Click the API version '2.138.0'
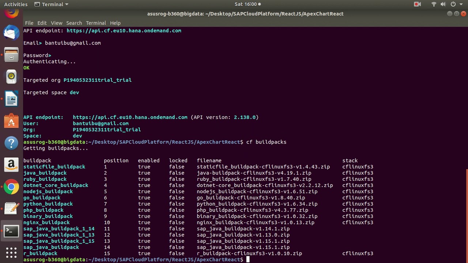Image resolution: width=468 pixels, height=263 pixels. point(245,117)
